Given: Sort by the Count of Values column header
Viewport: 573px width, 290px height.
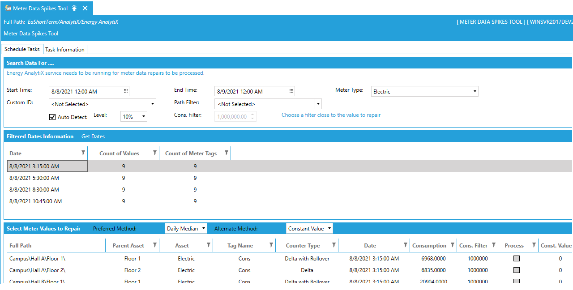Looking at the screenshot, I should coord(119,154).
